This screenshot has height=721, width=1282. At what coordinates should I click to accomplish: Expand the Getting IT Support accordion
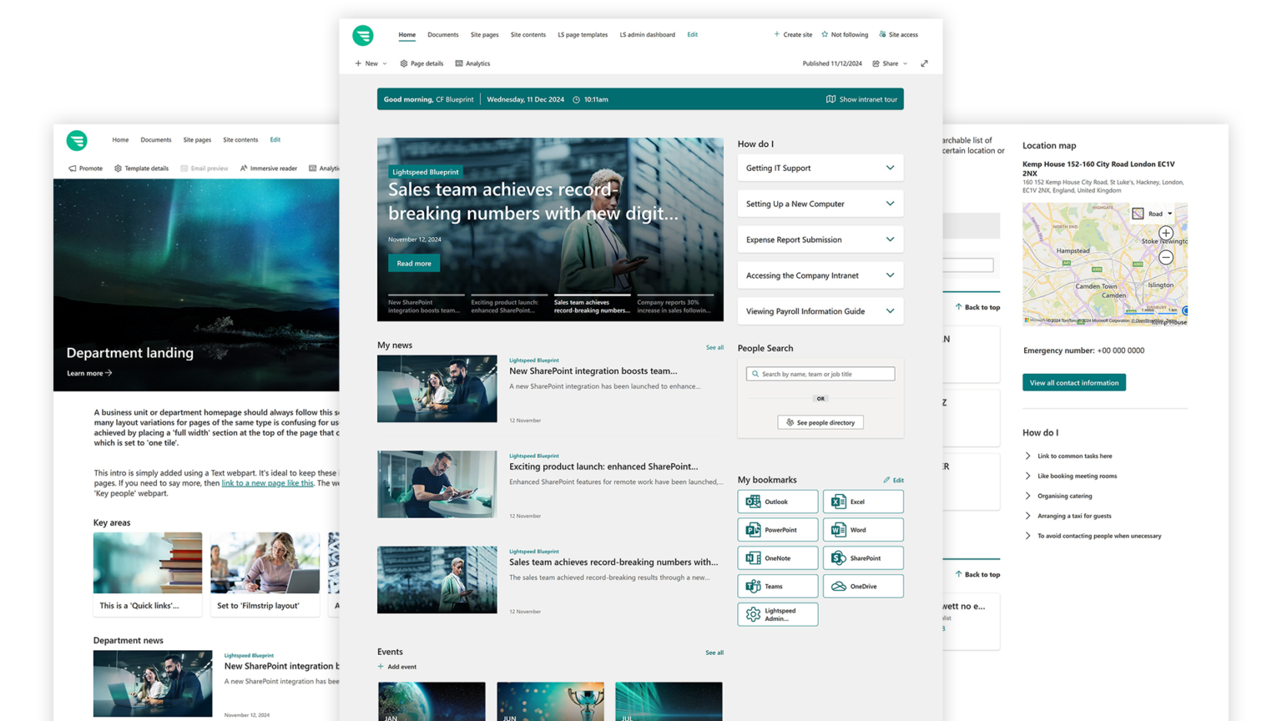point(820,168)
